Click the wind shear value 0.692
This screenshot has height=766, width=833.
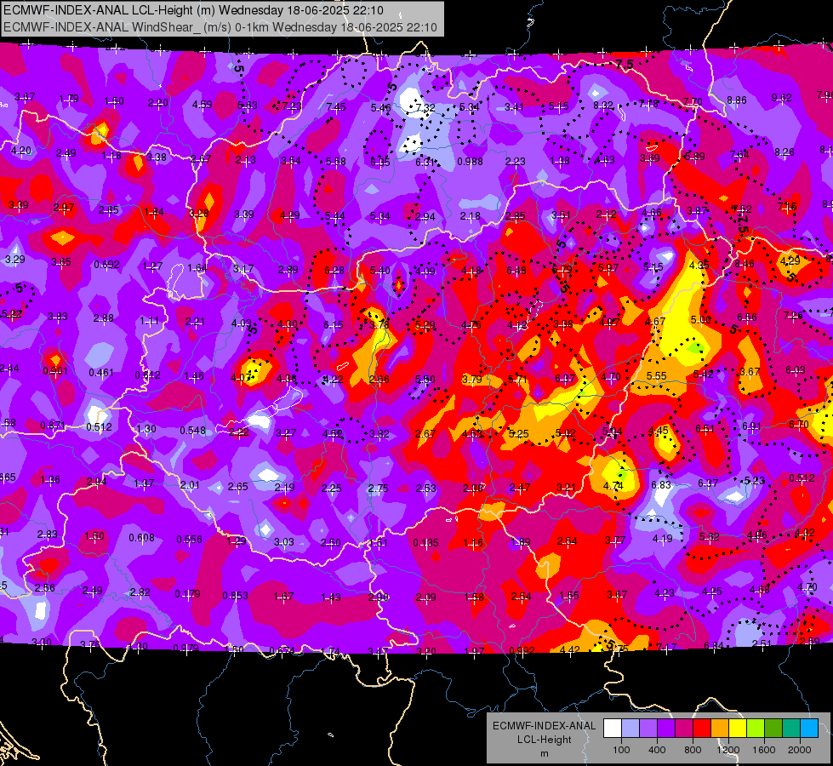[106, 264]
